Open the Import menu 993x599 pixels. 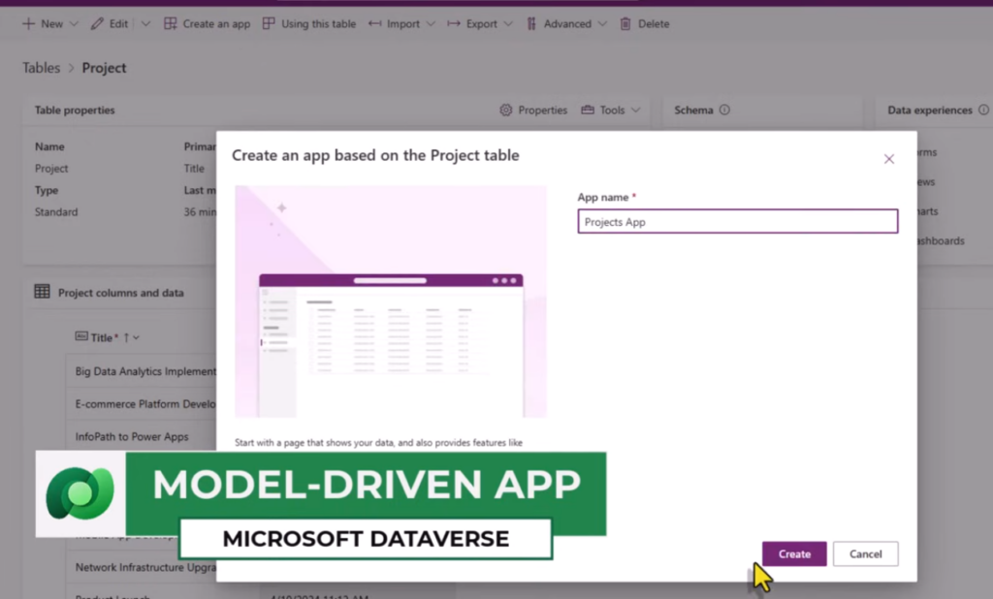click(401, 23)
